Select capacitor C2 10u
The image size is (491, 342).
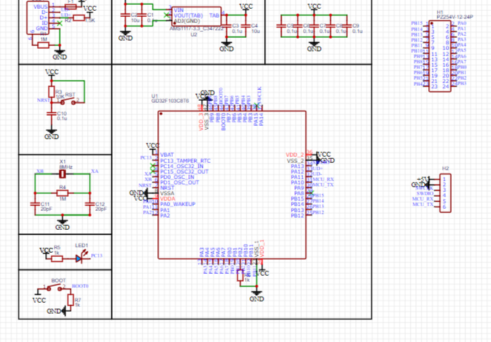pyautogui.click(x=125, y=15)
